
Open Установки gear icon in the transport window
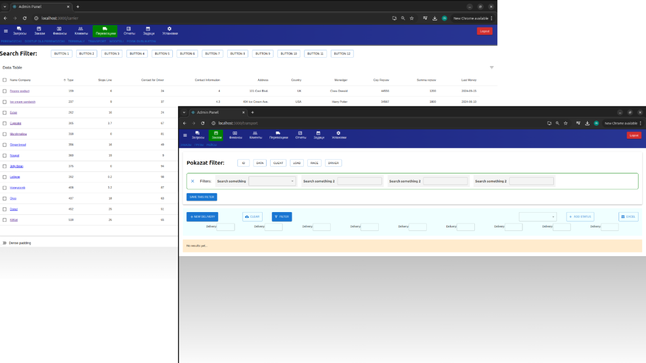338,133
